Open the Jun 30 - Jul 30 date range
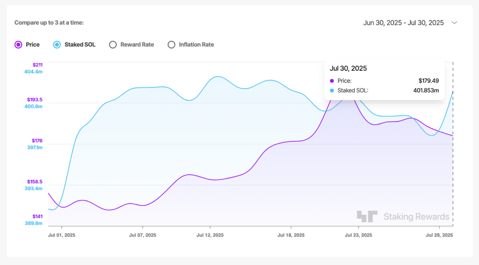The image size is (479, 265). (x=403, y=23)
